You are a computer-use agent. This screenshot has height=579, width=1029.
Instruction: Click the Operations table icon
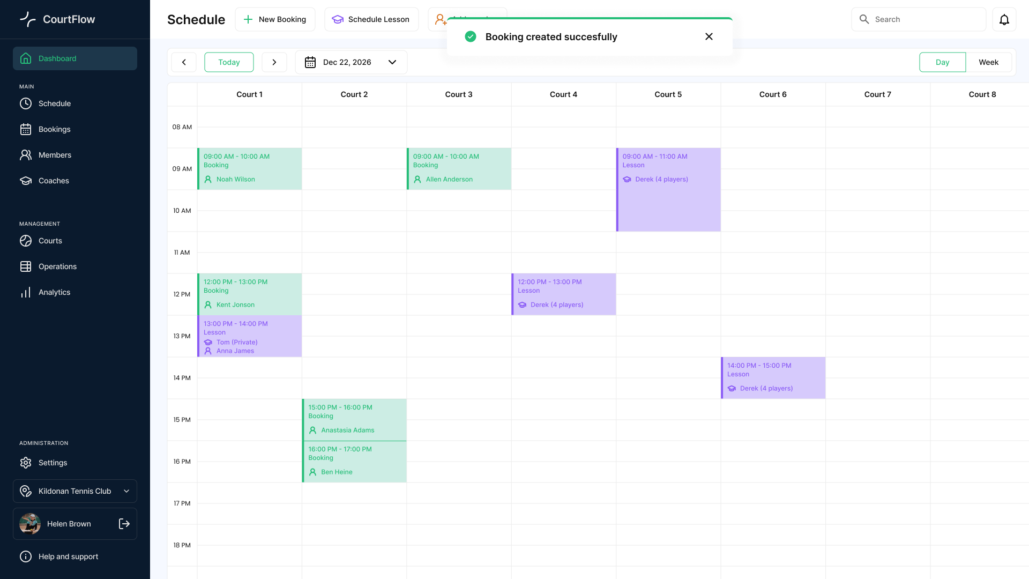pos(26,266)
